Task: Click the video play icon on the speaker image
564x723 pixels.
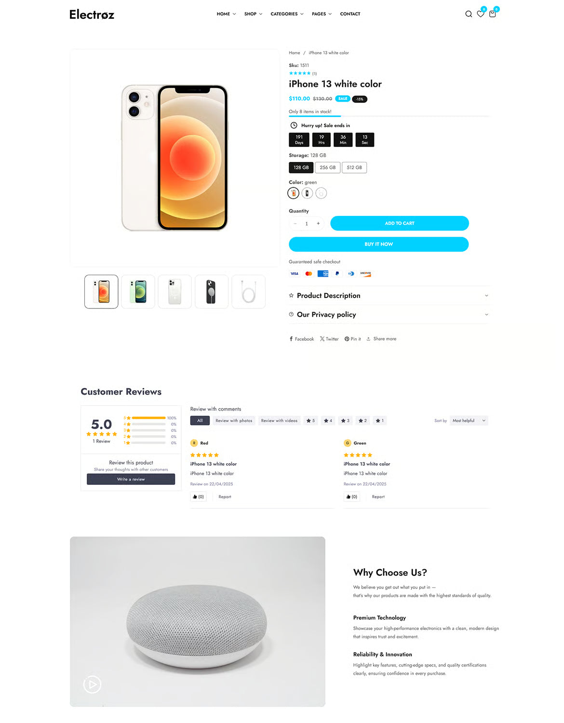Action: coord(92,684)
